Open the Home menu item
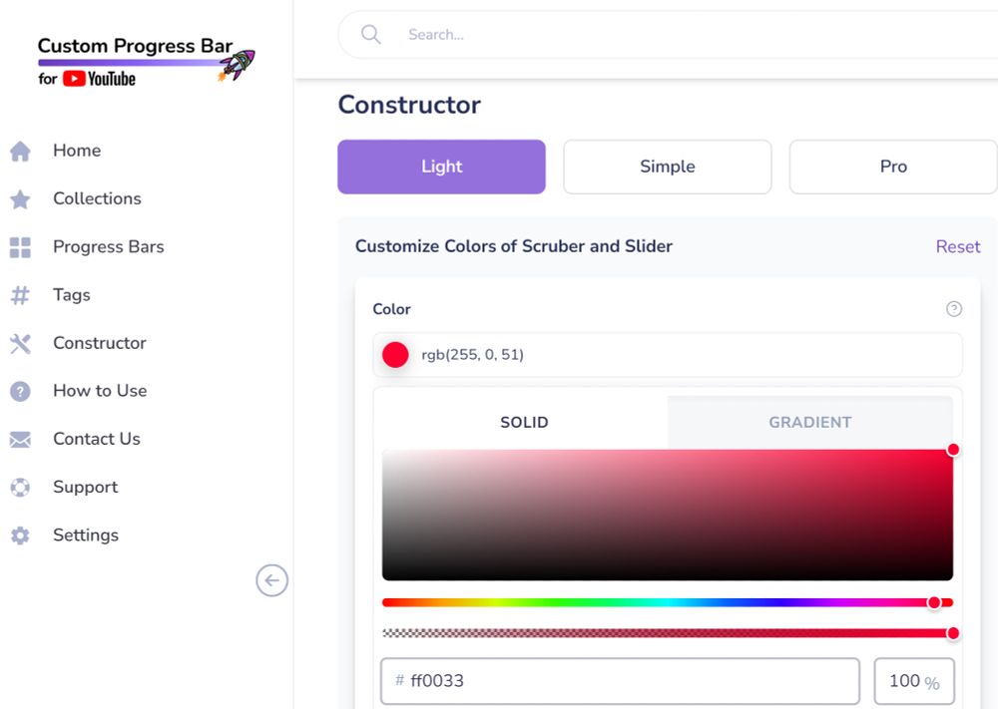The height and width of the screenshot is (709, 998). [x=77, y=151]
